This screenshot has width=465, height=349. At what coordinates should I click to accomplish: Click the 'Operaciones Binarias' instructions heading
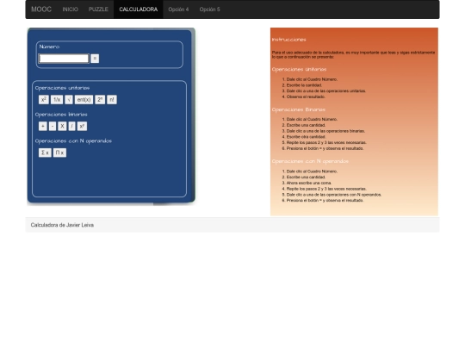(298, 109)
